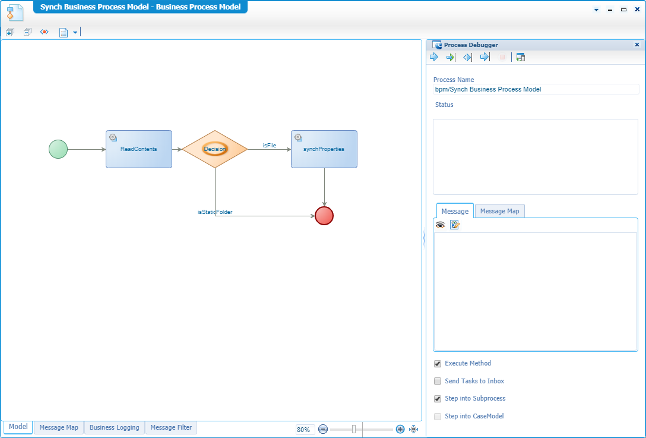This screenshot has height=438, width=646.
Task: Uncheck Step into Subprocess option
Action: (x=438, y=399)
